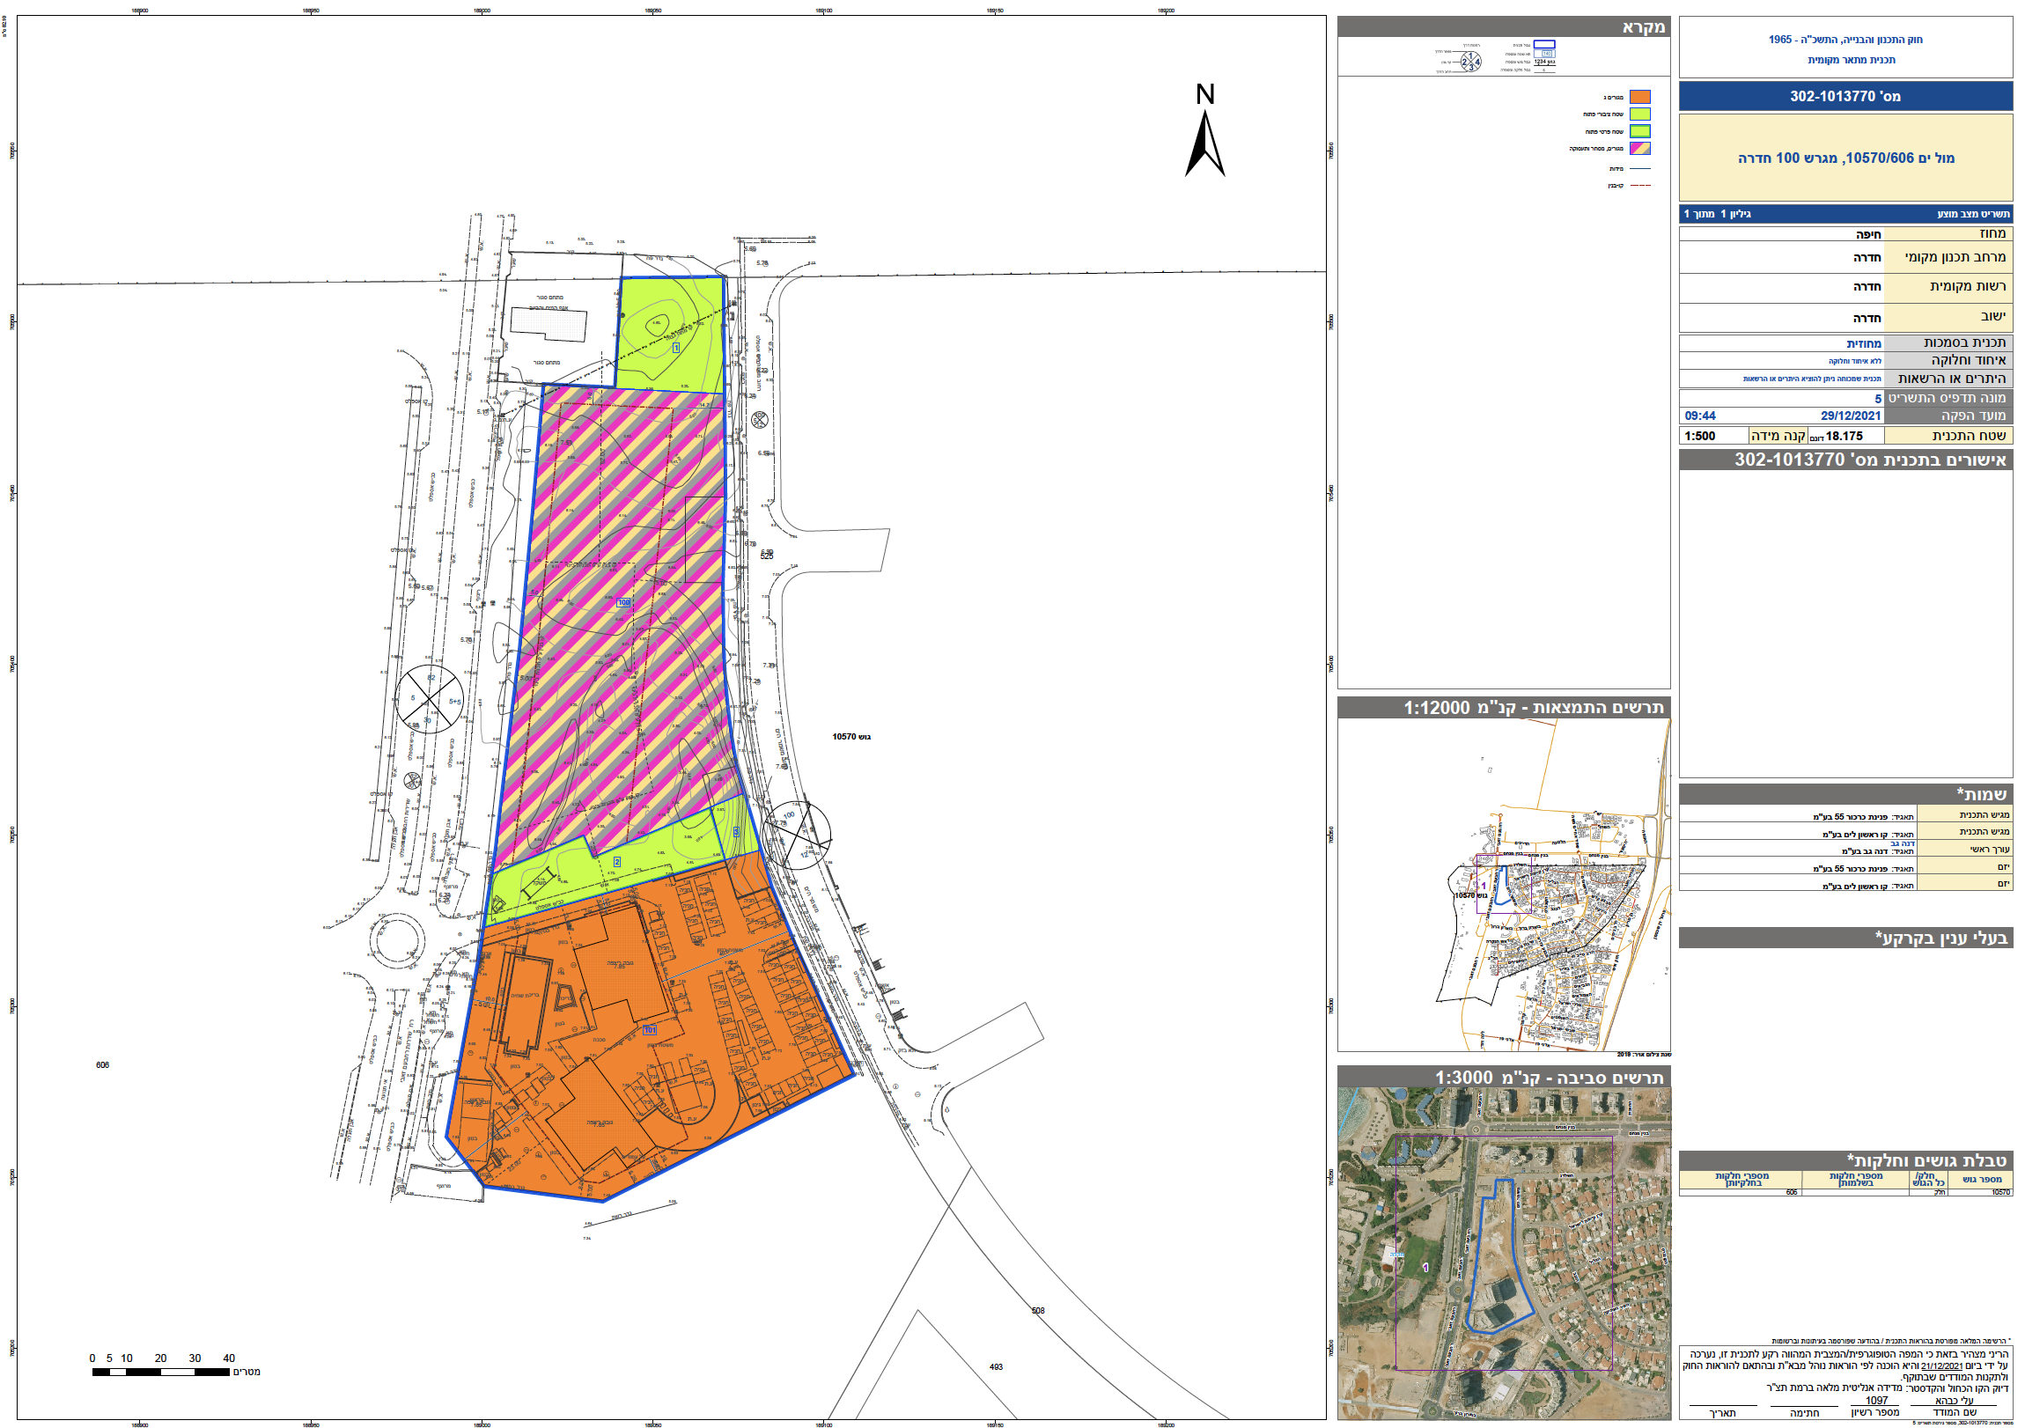Image resolution: width=2025 pixels, height=1428 pixels.
Task: Pick the pink striped mixed-use legend swatch
Action: click(x=1640, y=148)
